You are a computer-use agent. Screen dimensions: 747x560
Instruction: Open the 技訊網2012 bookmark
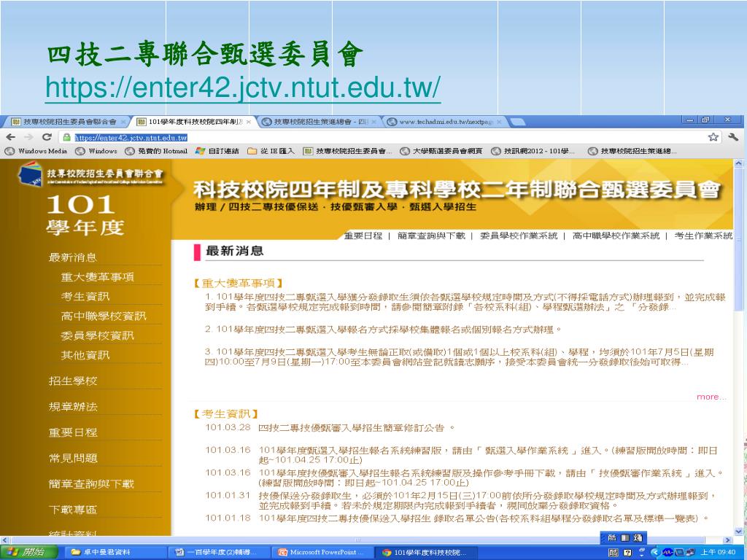click(x=533, y=151)
